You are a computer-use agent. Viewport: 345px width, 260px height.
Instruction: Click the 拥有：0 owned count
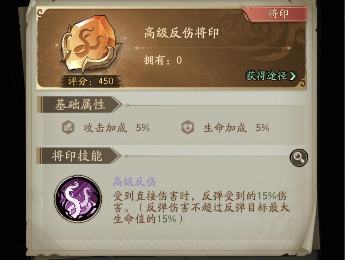[163, 60]
